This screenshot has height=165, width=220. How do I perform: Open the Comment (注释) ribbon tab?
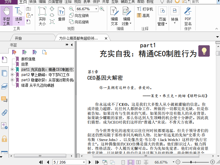(x=68, y=2)
